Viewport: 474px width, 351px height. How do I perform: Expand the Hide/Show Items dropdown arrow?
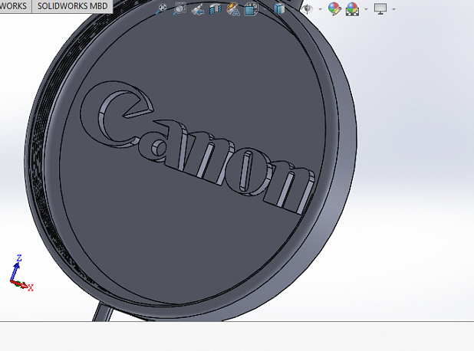(x=319, y=9)
